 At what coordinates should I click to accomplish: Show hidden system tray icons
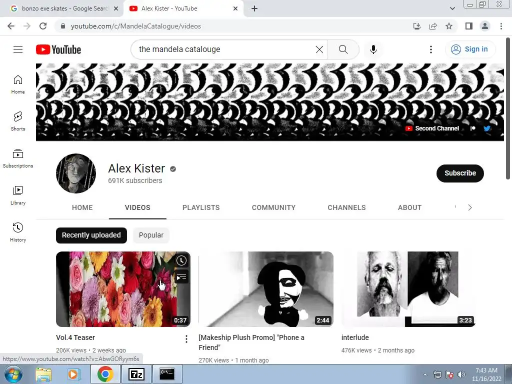425,374
